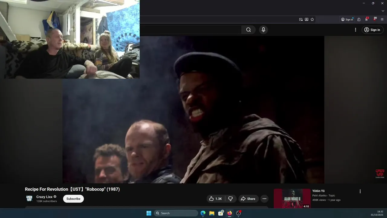Click the 128K subscribers text
This screenshot has height=218, width=387.
(x=47, y=201)
